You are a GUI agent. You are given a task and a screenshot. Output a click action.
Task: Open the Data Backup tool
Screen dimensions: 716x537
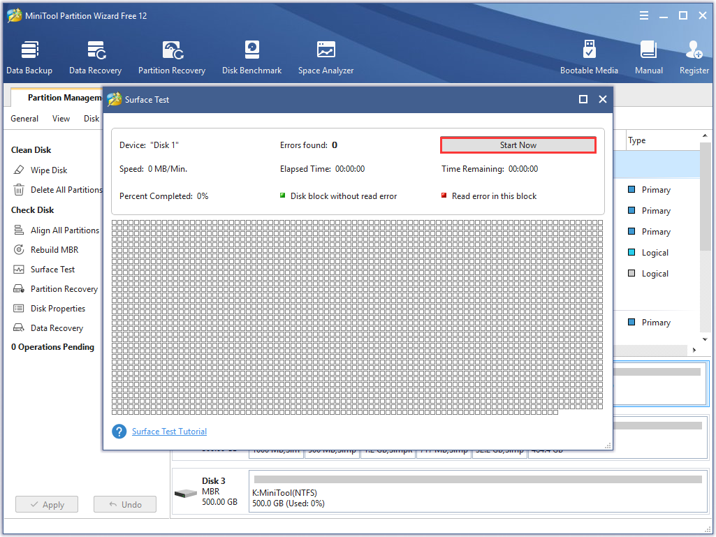pyautogui.click(x=29, y=57)
